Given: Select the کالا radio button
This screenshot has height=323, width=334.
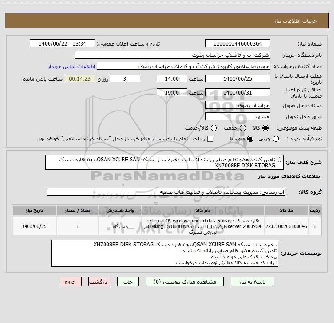Looking at the screenshot, I should click(x=265, y=128).
